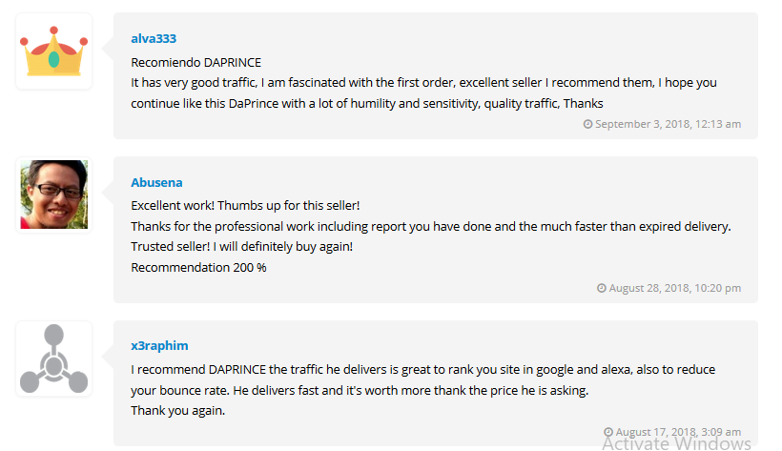Click the "Thank you again." line
This screenshot has height=451, width=782.
tap(178, 410)
